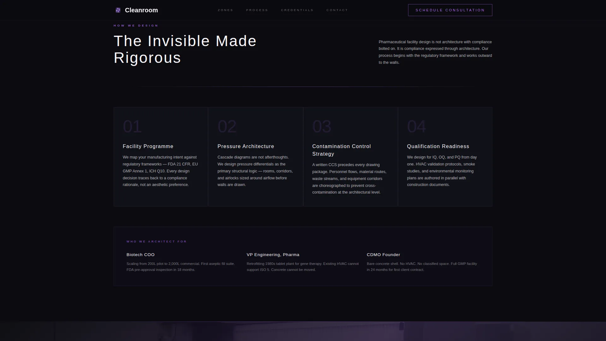606x341 pixels.
Task: Select the Pressure Architecture card title
Action: pyautogui.click(x=246, y=147)
